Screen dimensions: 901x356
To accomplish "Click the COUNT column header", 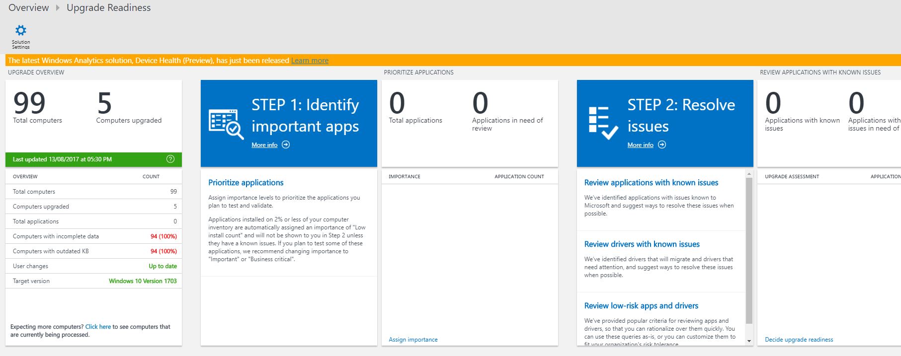I will click(x=151, y=177).
